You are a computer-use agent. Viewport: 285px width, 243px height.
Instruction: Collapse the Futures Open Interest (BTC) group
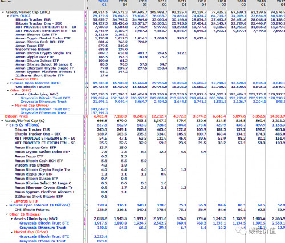(8, 83)
